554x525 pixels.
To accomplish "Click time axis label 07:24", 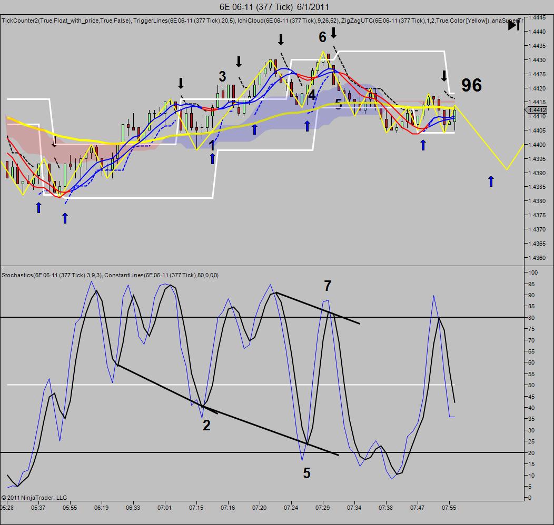I will [291, 508].
